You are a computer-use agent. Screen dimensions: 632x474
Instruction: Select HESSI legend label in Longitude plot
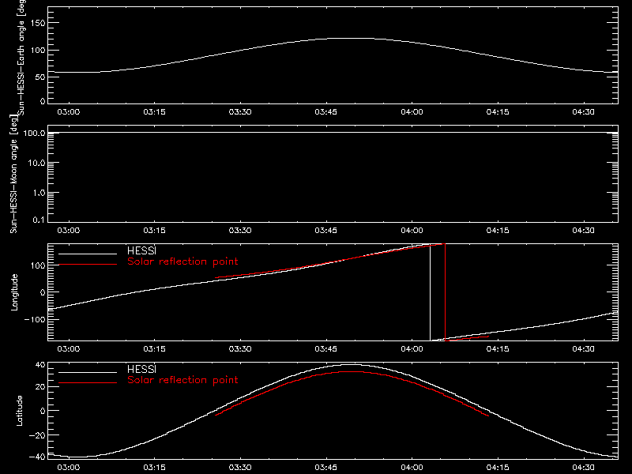point(141,250)
